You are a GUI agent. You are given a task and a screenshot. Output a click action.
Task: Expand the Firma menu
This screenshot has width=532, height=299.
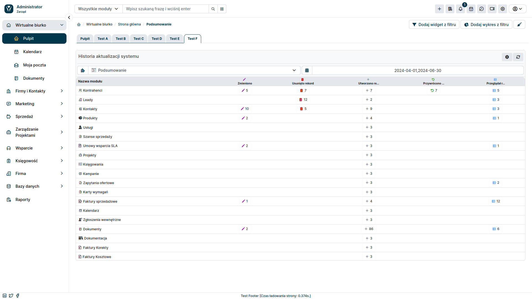[34, 174]
